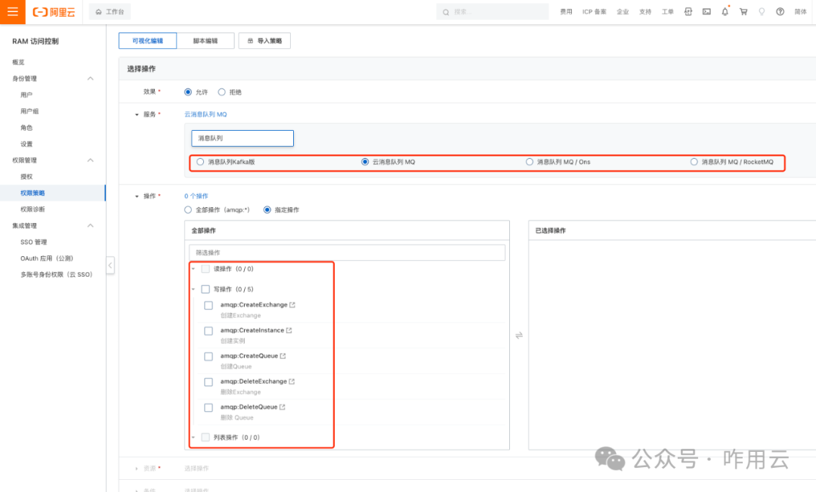Open the shopping cart
Image resolution: width=816 pixels, height=492 pixels.
[x=743, y=11]
